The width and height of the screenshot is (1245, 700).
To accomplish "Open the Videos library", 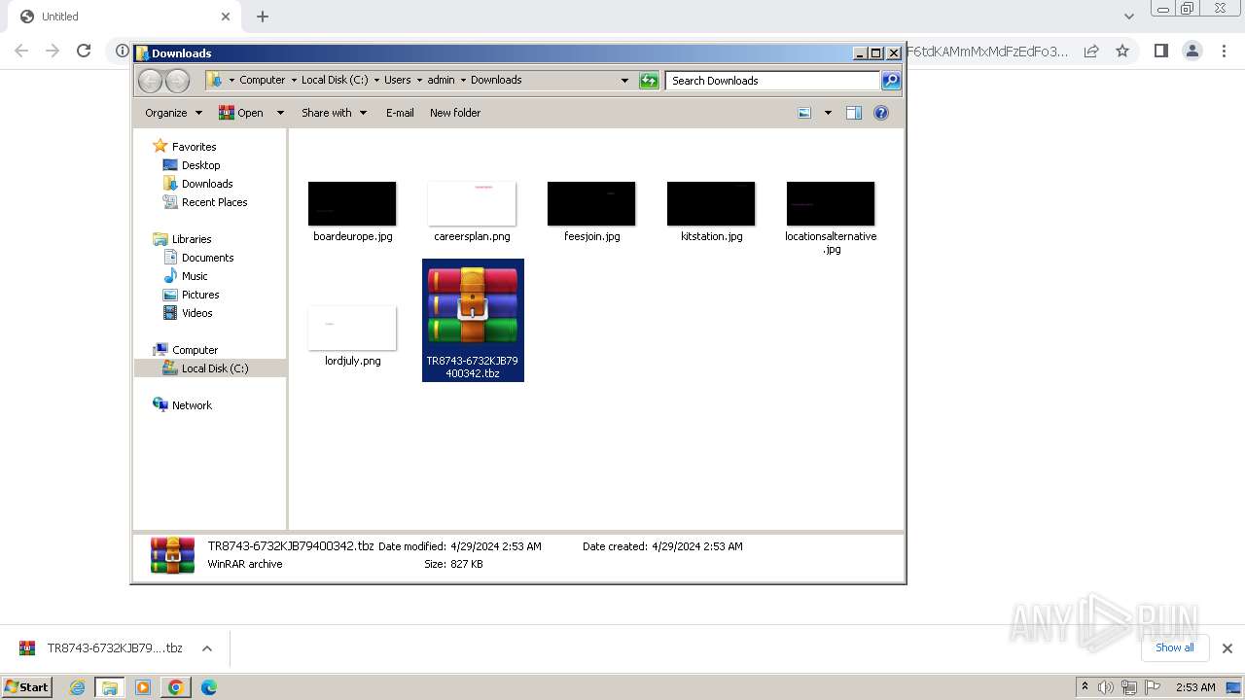I will pyautogui.click(x=188, y=313).
